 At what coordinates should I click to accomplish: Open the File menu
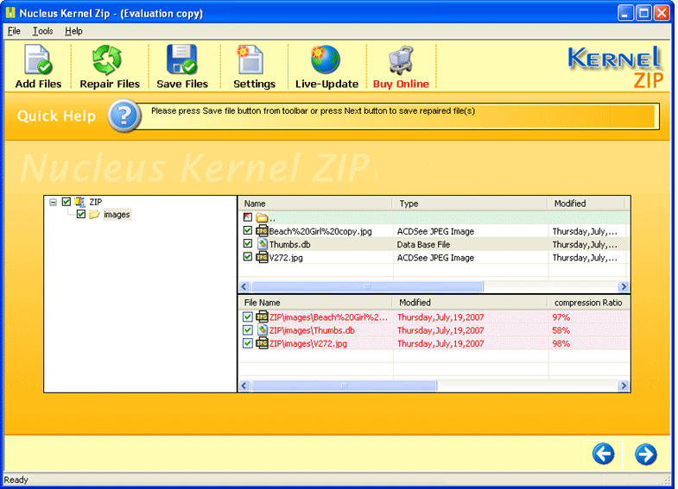(x=14, y=31)
